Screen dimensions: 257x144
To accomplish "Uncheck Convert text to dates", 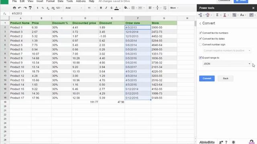I will pos(200,39).
